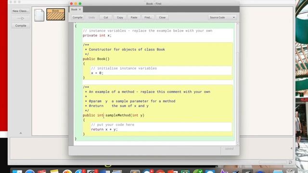Click the line 'return x + y;'
The height and width of the screenshot is (173, 308).
(104, 129)
